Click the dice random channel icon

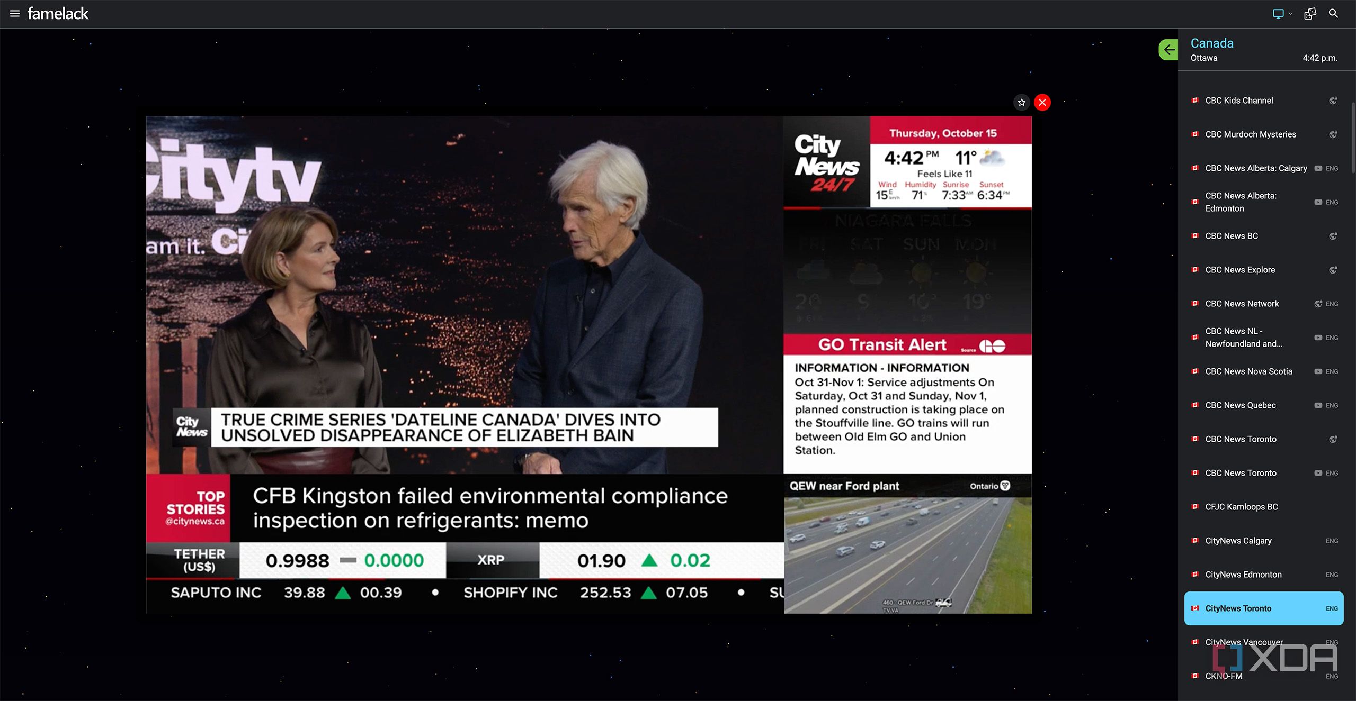1310,14
